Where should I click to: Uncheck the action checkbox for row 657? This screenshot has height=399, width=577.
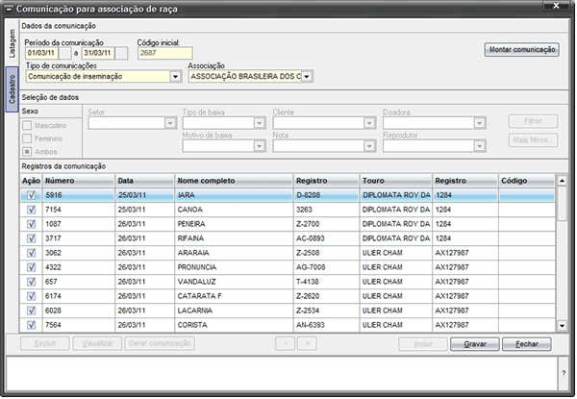pyautogui.click(x=32, y=282)
